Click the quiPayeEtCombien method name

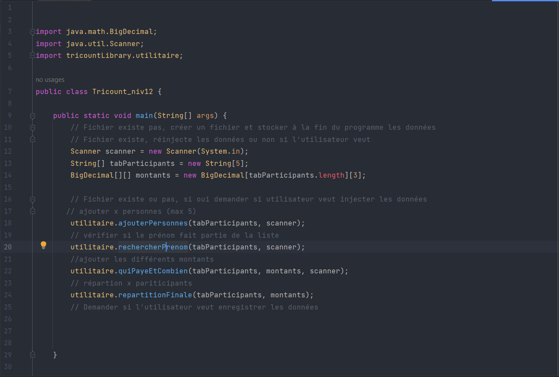pyautogui.click(x=153, y=271)
